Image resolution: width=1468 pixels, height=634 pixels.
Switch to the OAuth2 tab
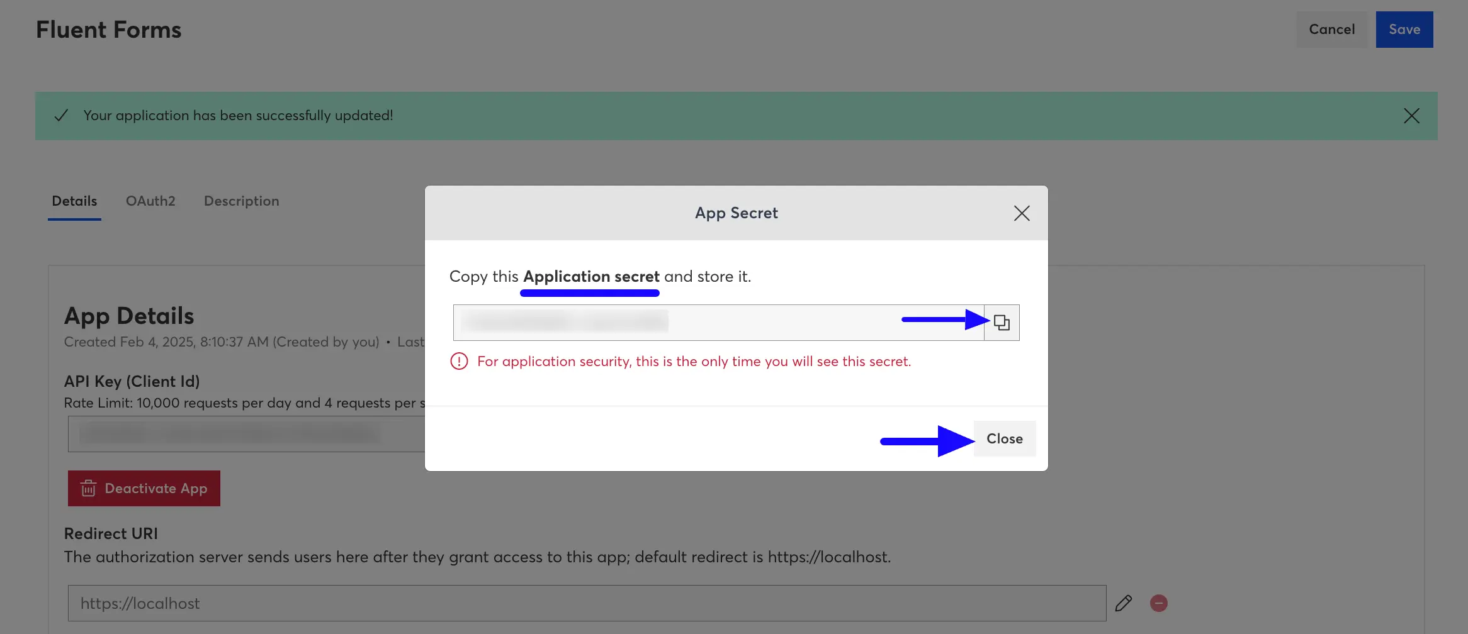tap(150, 201)
